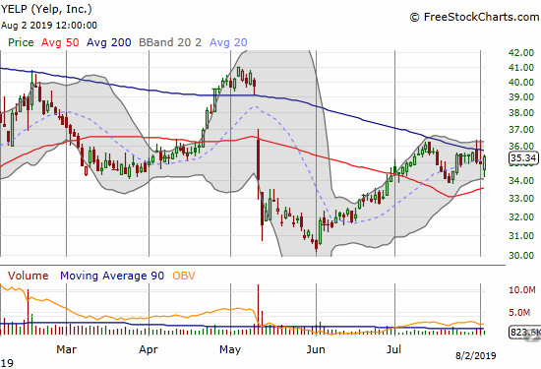The image size is (541, 369).
Task: Select the Price legend label
Action: coord(21,42)
